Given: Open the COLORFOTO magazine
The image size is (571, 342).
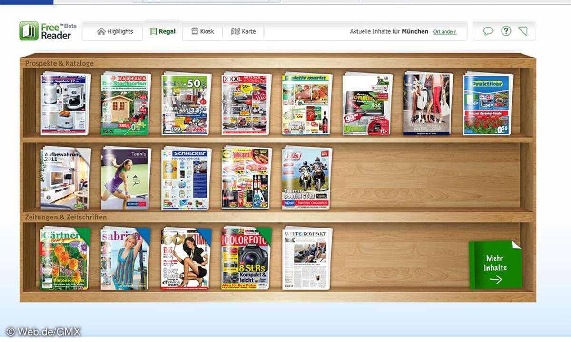Looking at the screenshot, I should [x=246, y=258].
